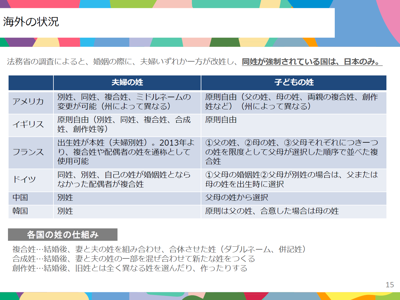Select the definition line starting 複合姓…結婚後
The width and height of the screenshot is (400, 300).
(159, 249)
